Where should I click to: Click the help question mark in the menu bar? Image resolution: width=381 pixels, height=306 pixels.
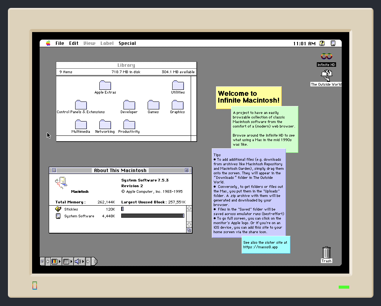[322, 43]
